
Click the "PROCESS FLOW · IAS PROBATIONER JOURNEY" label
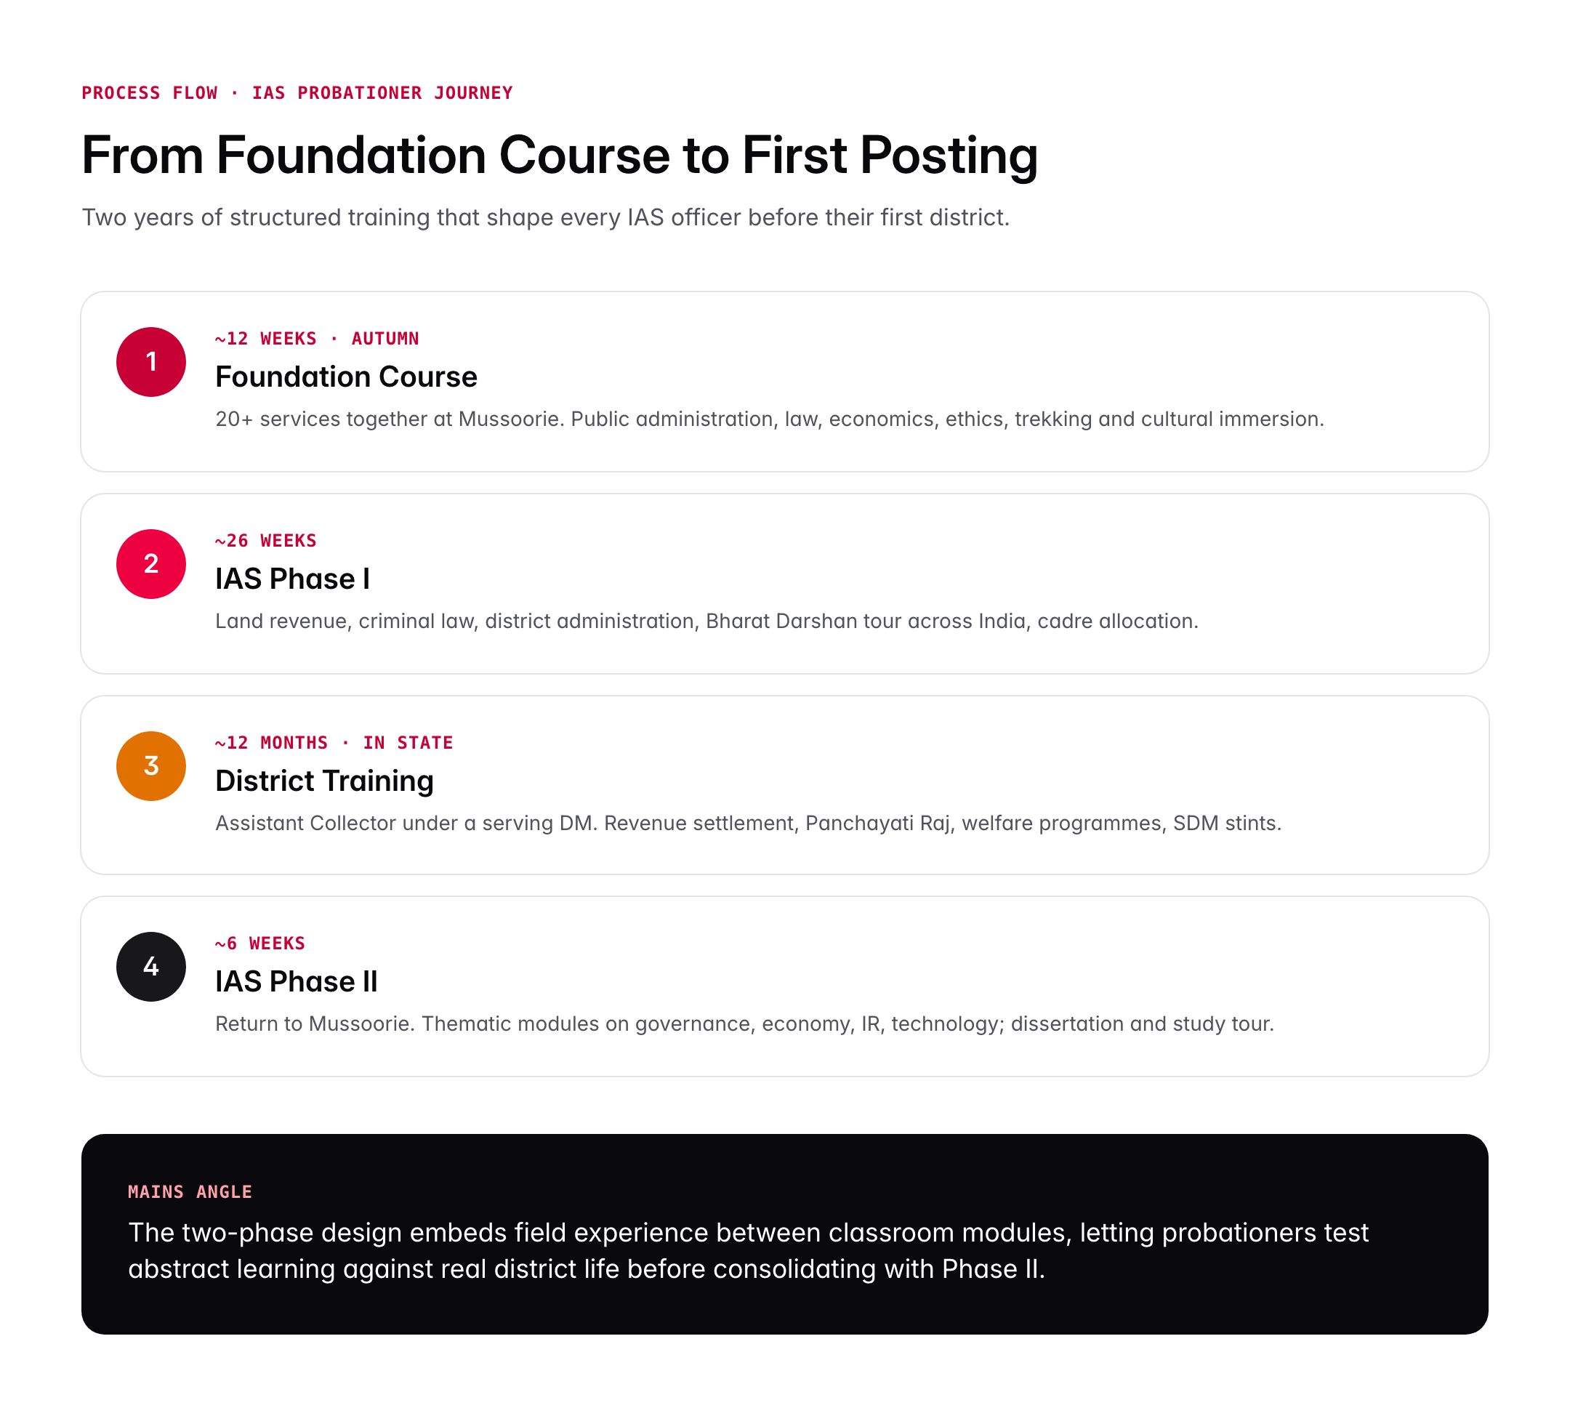[x=297, y=93]
